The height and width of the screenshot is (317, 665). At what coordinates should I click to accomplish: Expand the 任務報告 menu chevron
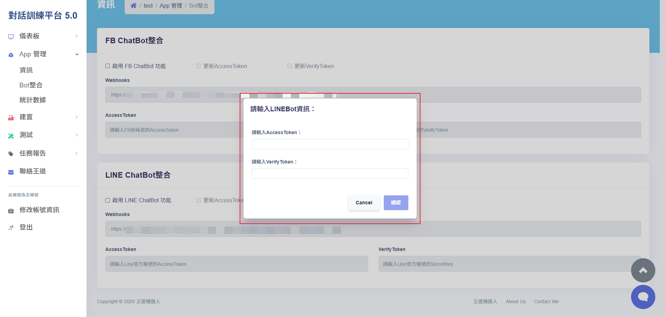(77, 153)
